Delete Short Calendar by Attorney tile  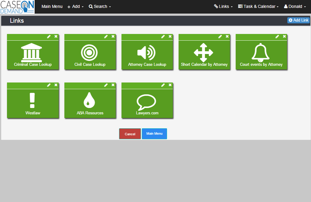click(227, 36)
